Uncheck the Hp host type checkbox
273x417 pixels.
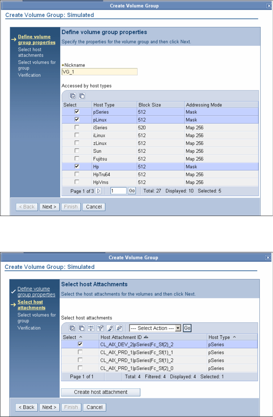pyautogui.click(x=77, y=166)
